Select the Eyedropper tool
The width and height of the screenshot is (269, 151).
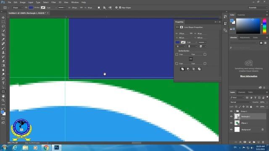coord(3,39)
